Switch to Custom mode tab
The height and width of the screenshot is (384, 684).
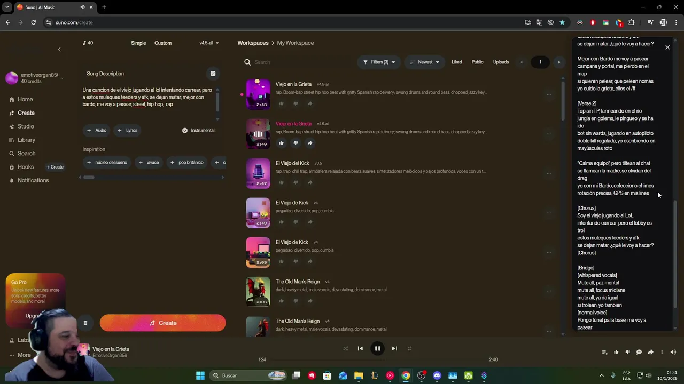163,43
